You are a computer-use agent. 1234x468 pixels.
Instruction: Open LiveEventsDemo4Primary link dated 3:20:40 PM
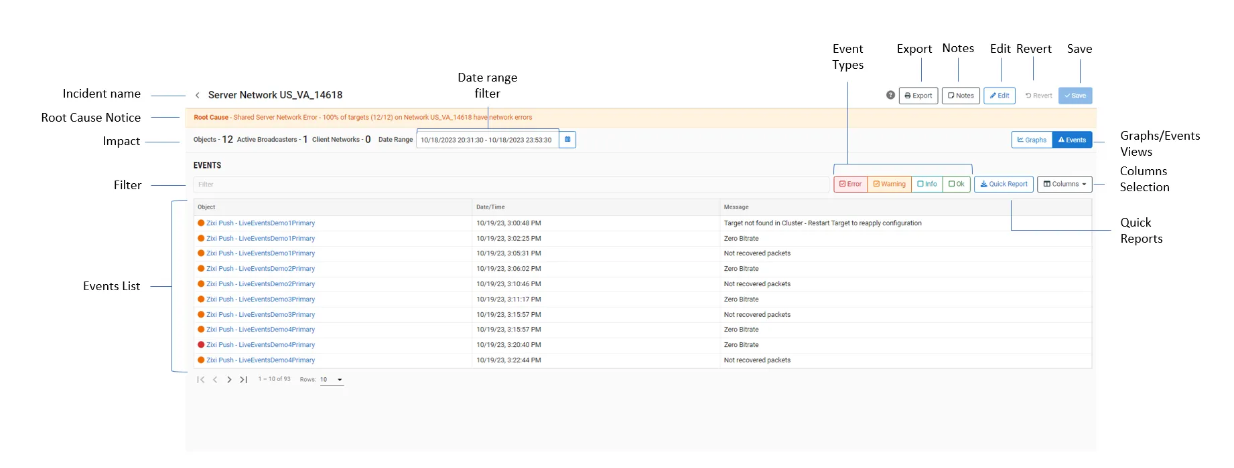[261, 345]
